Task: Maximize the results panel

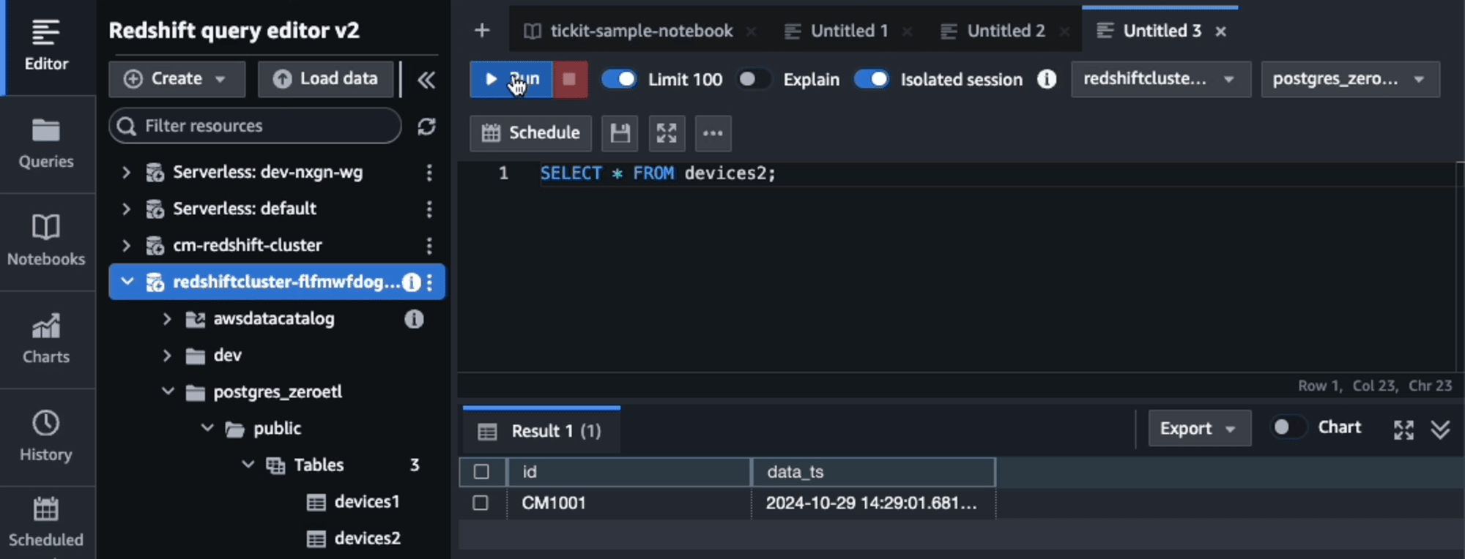Action: pos(1403,429)
